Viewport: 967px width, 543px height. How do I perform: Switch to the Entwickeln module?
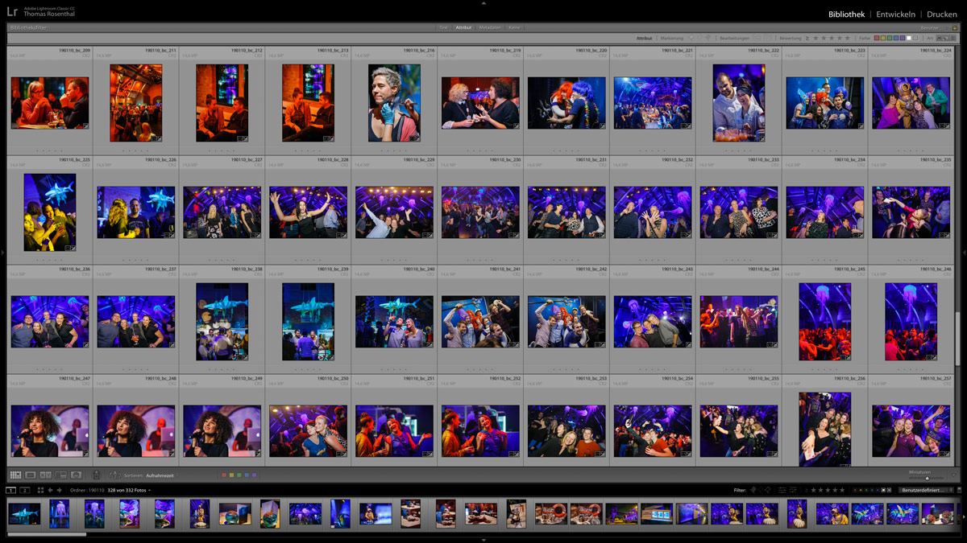(895, 14)
